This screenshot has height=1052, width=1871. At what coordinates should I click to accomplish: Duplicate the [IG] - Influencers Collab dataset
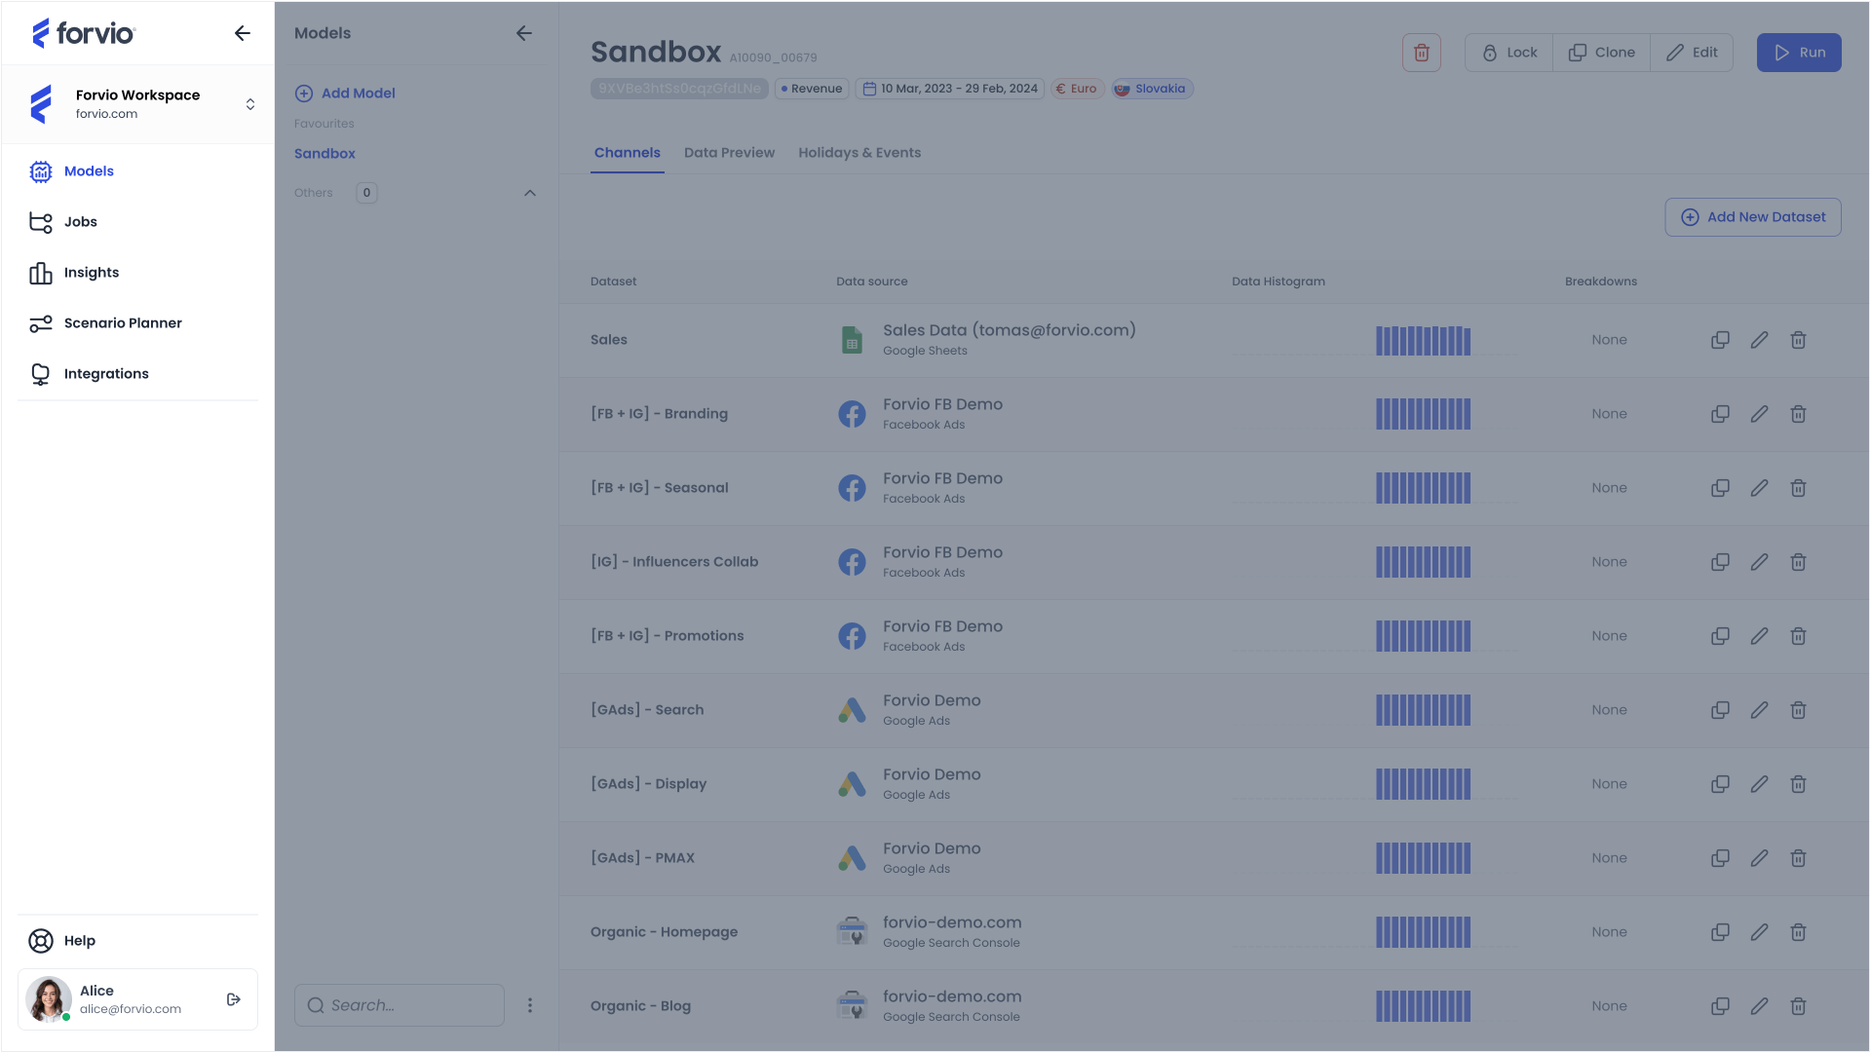1721,562
